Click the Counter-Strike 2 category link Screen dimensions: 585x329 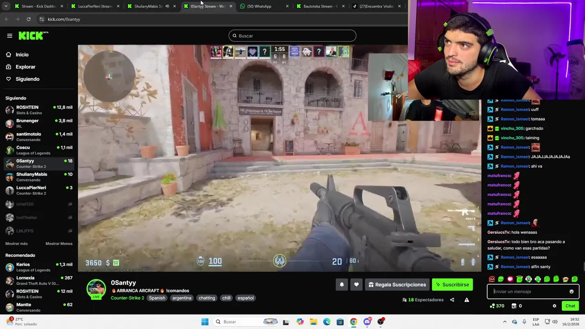coord(127,298)
